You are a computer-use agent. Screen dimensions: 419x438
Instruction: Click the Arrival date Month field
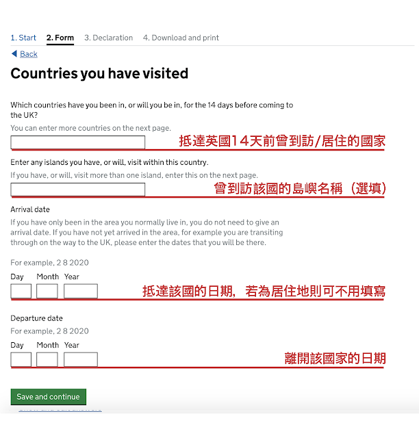[x=47, y=292]
